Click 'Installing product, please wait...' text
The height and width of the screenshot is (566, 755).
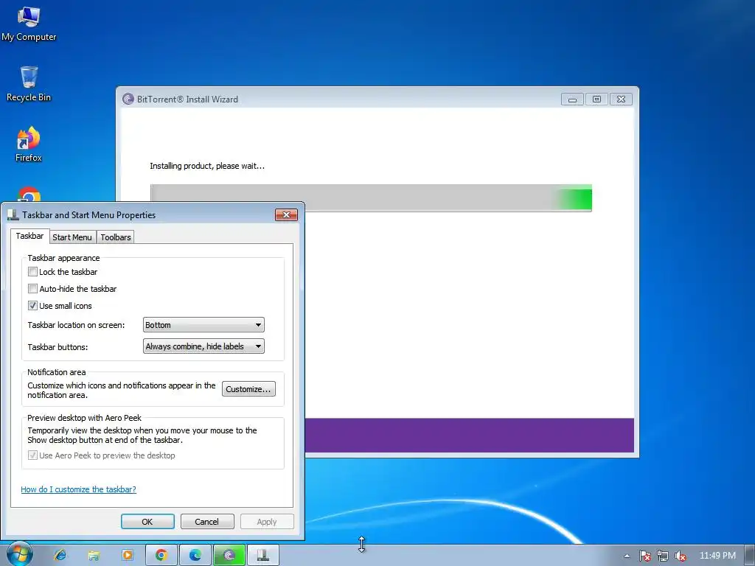coord(207,166)
